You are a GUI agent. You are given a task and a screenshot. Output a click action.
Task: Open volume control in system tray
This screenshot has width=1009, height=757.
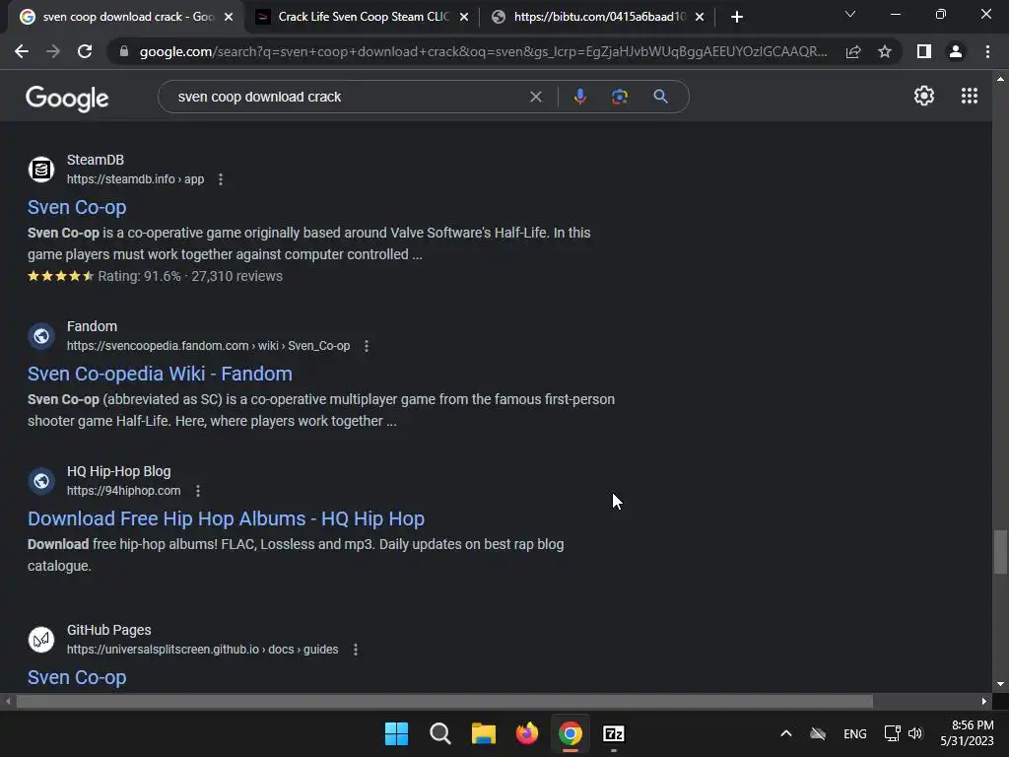click(915, 733)
